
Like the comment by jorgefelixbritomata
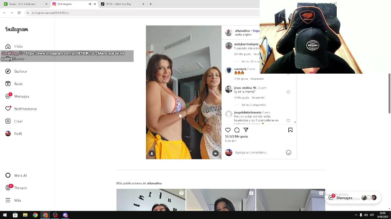tap(288, 120)
